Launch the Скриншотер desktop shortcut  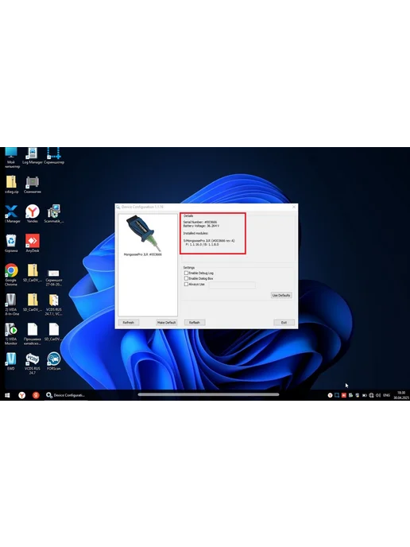54,156
